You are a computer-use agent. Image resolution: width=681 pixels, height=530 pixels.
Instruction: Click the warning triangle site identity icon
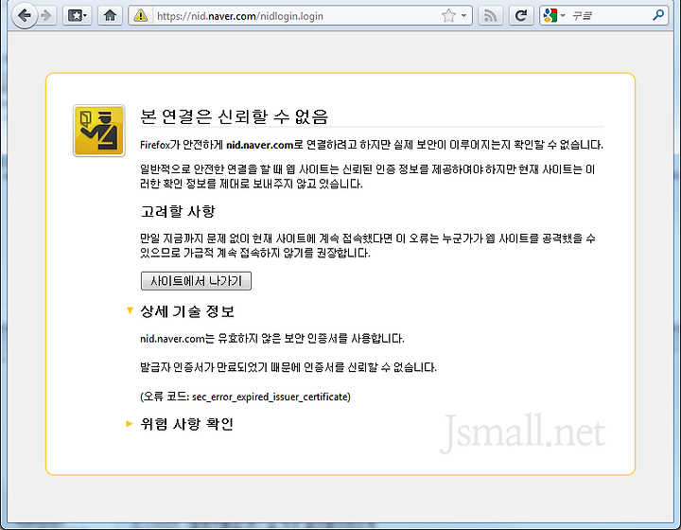(140, 16)
